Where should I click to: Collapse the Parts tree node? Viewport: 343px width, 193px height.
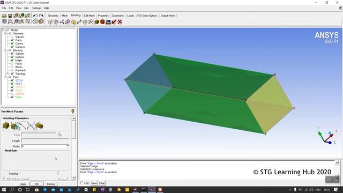coord(5,77)
